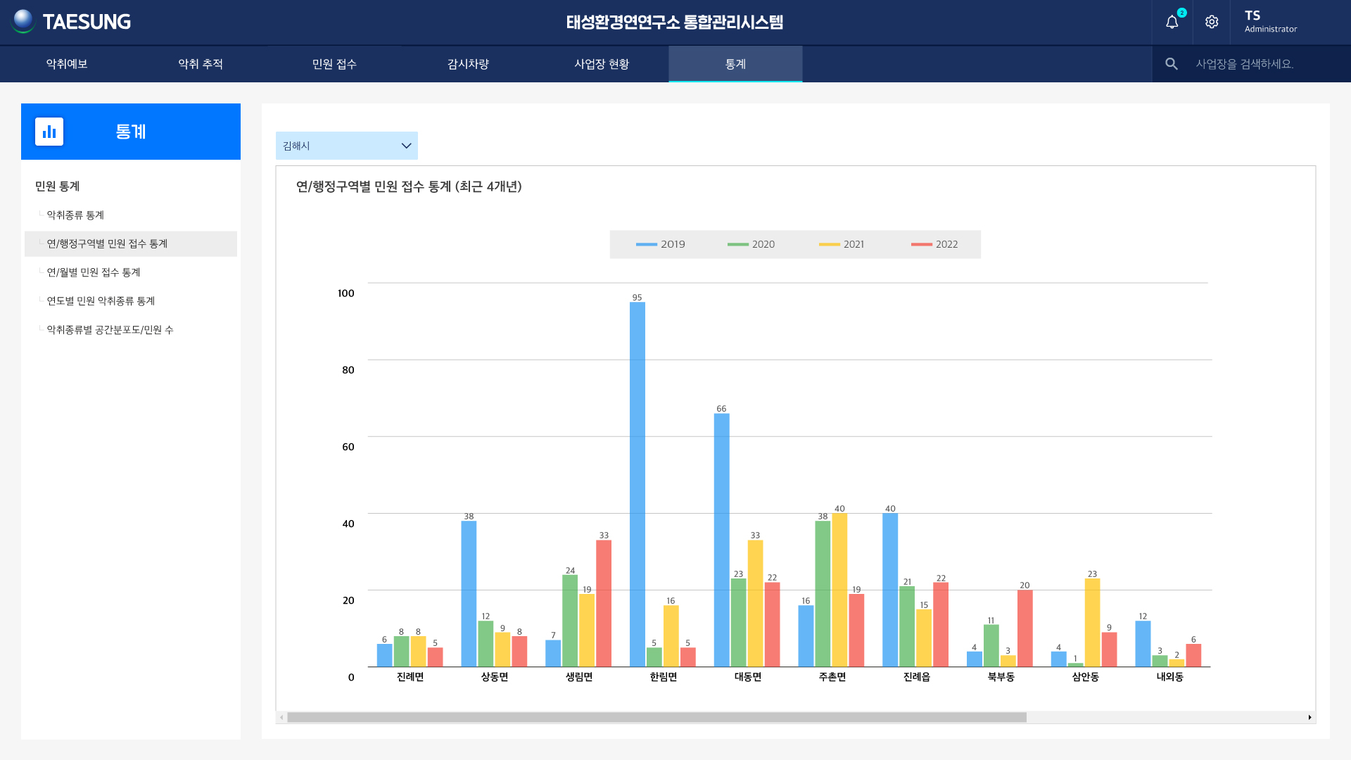This screenshot has height=760, width=1351.
Task: Click the 진례읍 2019 bar valued 40
Action: tap(890, 590)
